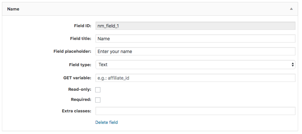This screenshot has width=302, height=134.
Task: Click the Extra classes input field
Action: (x=195, y=111)
